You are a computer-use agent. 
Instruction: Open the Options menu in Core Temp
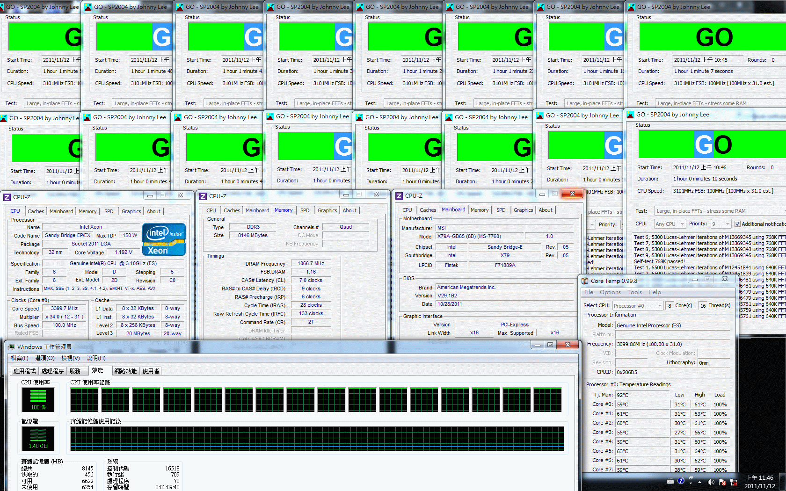click(x=610, y=292)
